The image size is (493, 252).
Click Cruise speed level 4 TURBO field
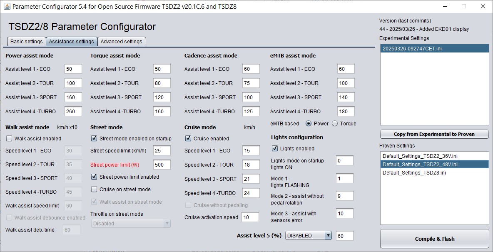(x=251, y=193)
